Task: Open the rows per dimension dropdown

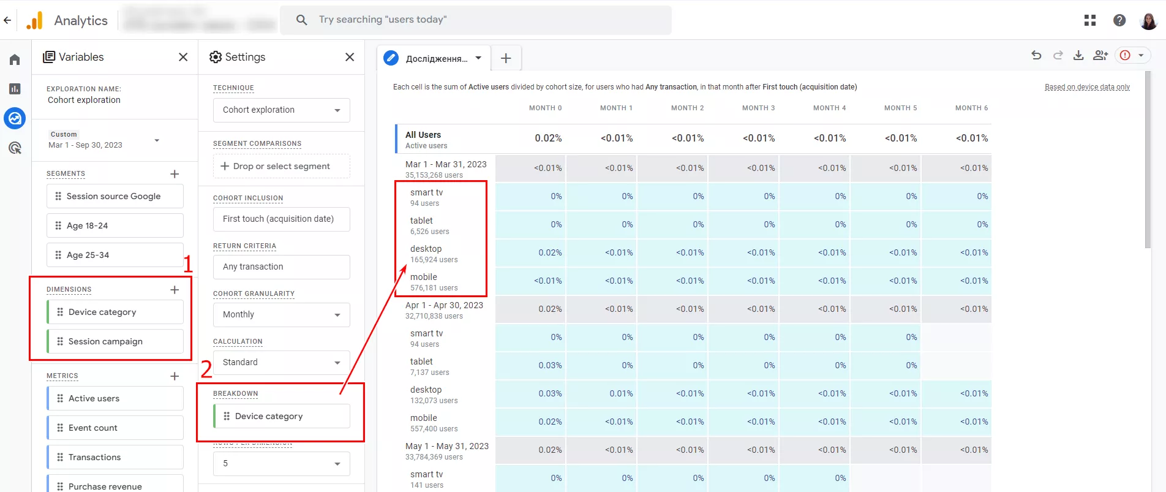Action: coord(282,464)
